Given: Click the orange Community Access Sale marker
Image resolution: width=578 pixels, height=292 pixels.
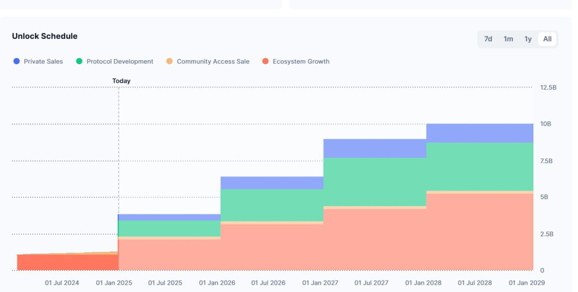Looking at the screenshot, I should coord(169,61).
